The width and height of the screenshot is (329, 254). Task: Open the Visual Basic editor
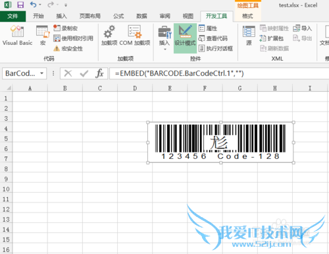tap(17, 35)
